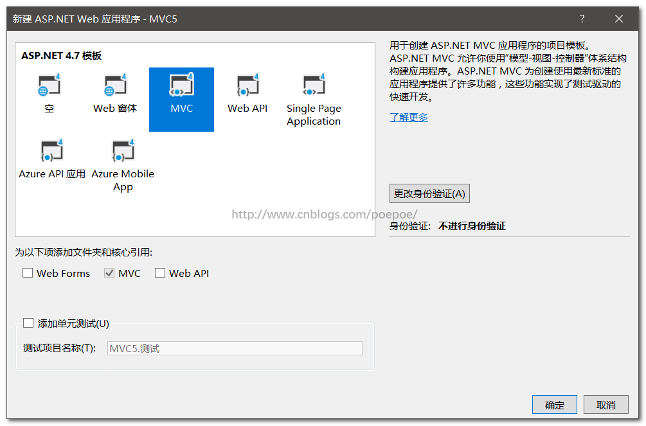
Task: Close the 新建 ASP.NET Web 应用程序 dialog
Action: (618, 19)
